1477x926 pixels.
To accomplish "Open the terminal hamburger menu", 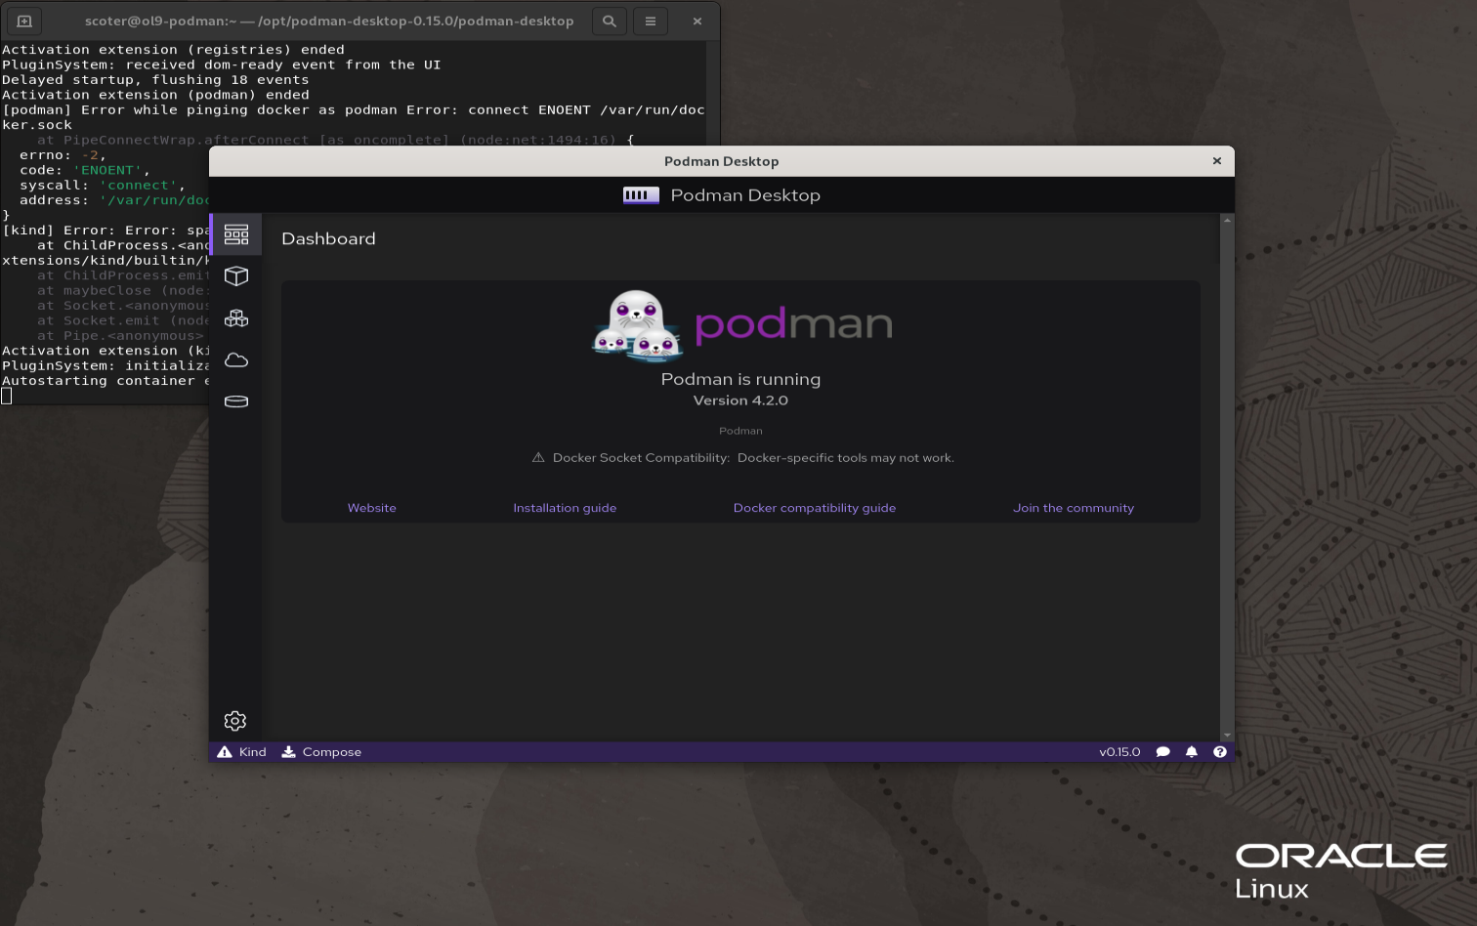I will [x=650, y=20].
